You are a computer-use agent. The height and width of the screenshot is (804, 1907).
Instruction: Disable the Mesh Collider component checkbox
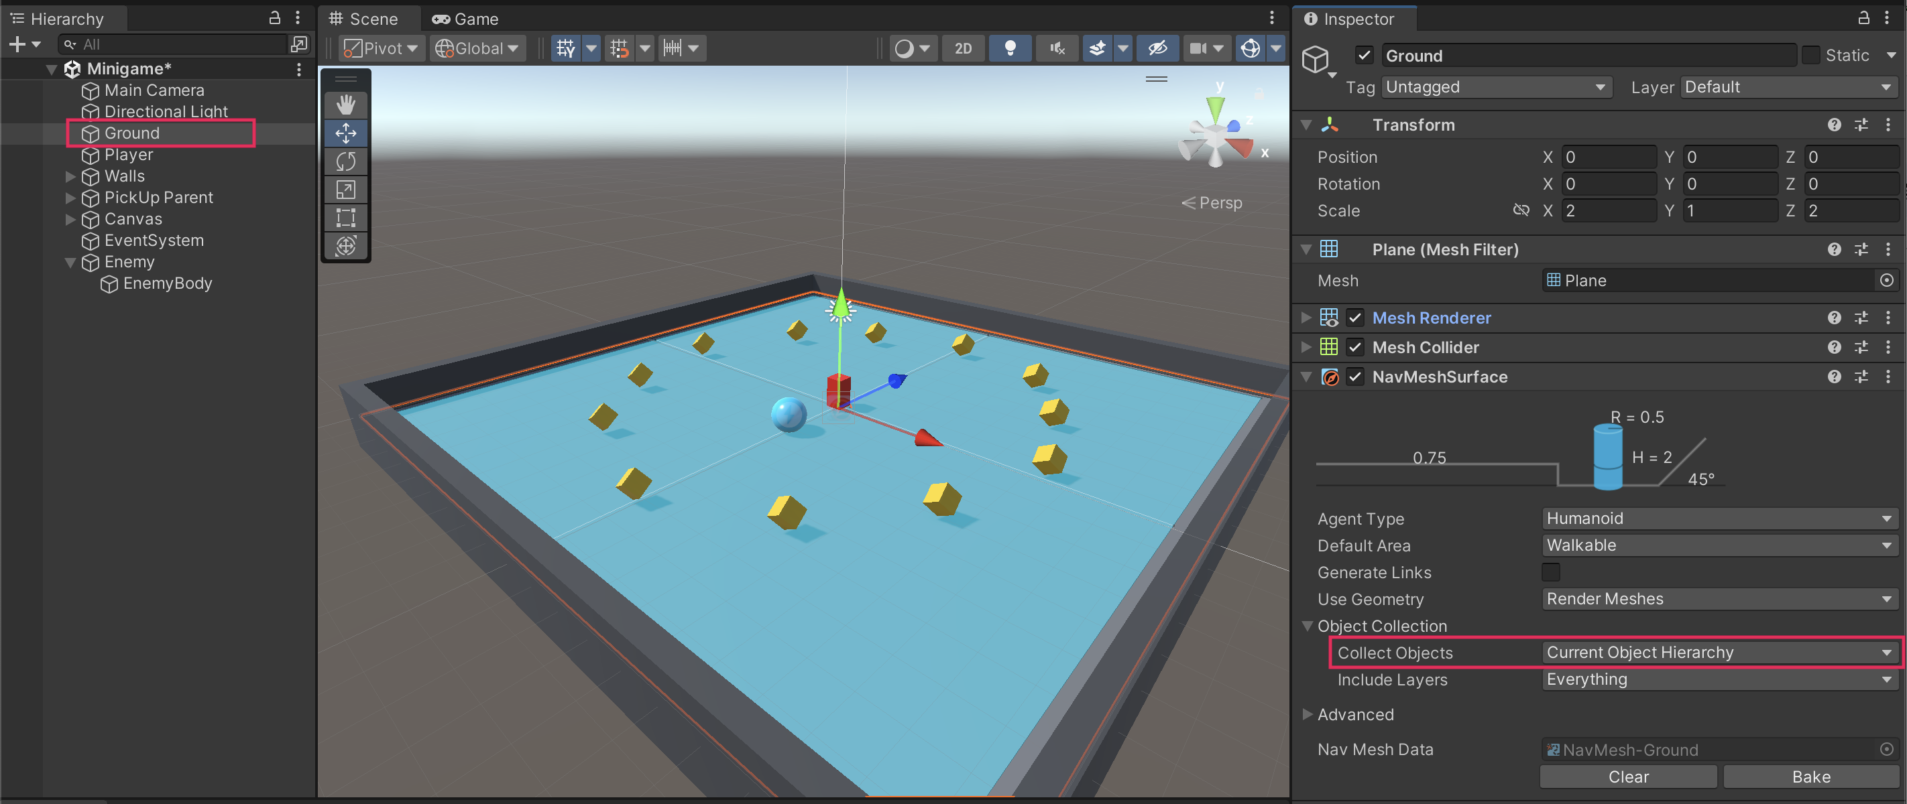coord(1354,347)
